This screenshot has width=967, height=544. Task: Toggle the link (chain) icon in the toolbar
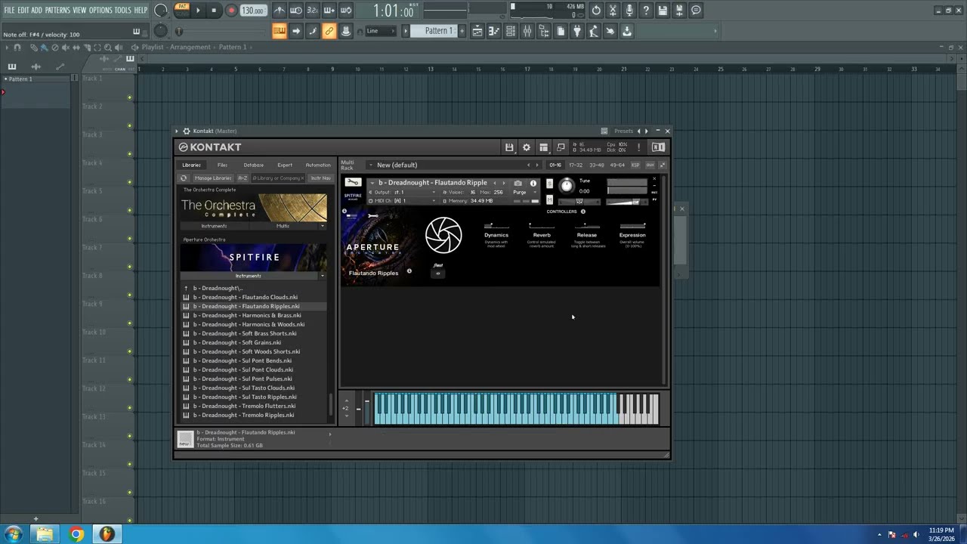coord(329,31)
